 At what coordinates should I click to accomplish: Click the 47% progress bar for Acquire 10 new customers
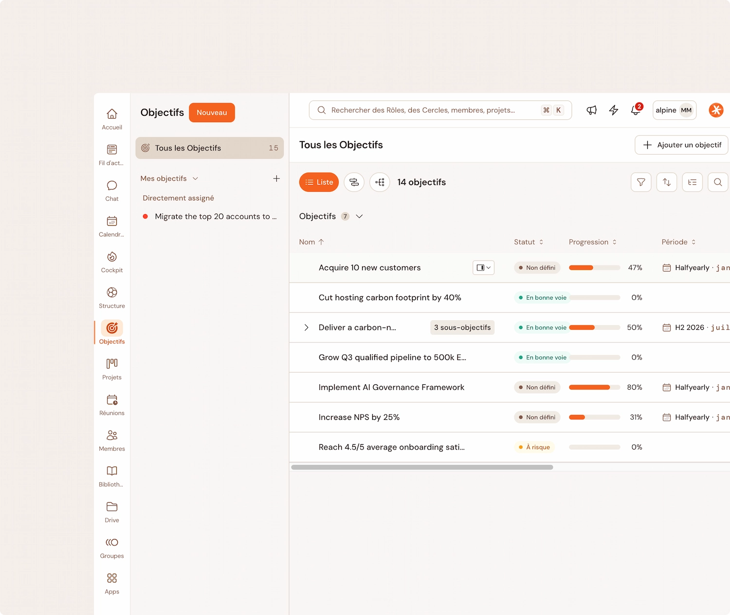594,268
